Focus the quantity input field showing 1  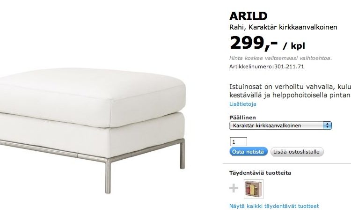[239, 142]
